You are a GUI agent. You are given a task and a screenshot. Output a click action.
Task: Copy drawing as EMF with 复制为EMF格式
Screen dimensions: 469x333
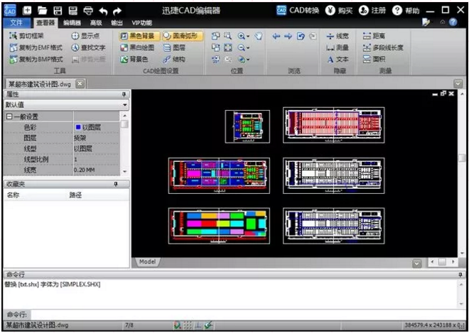[36, 48]
